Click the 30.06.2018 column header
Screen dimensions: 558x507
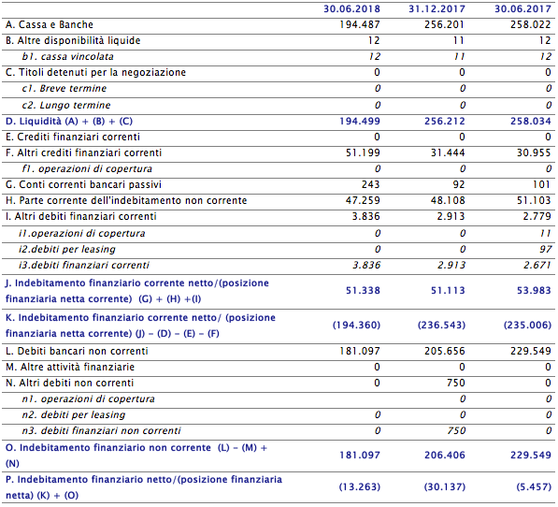(x=351, y=9)
